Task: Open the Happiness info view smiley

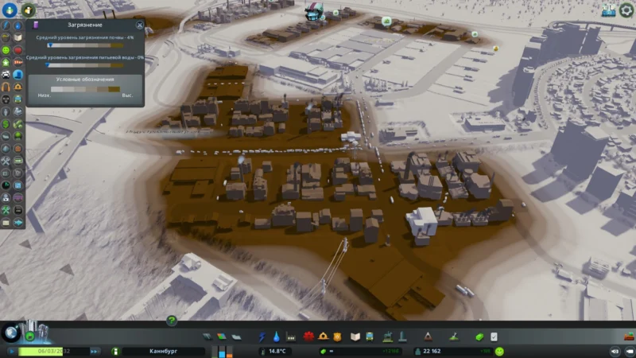Action: 6,50
